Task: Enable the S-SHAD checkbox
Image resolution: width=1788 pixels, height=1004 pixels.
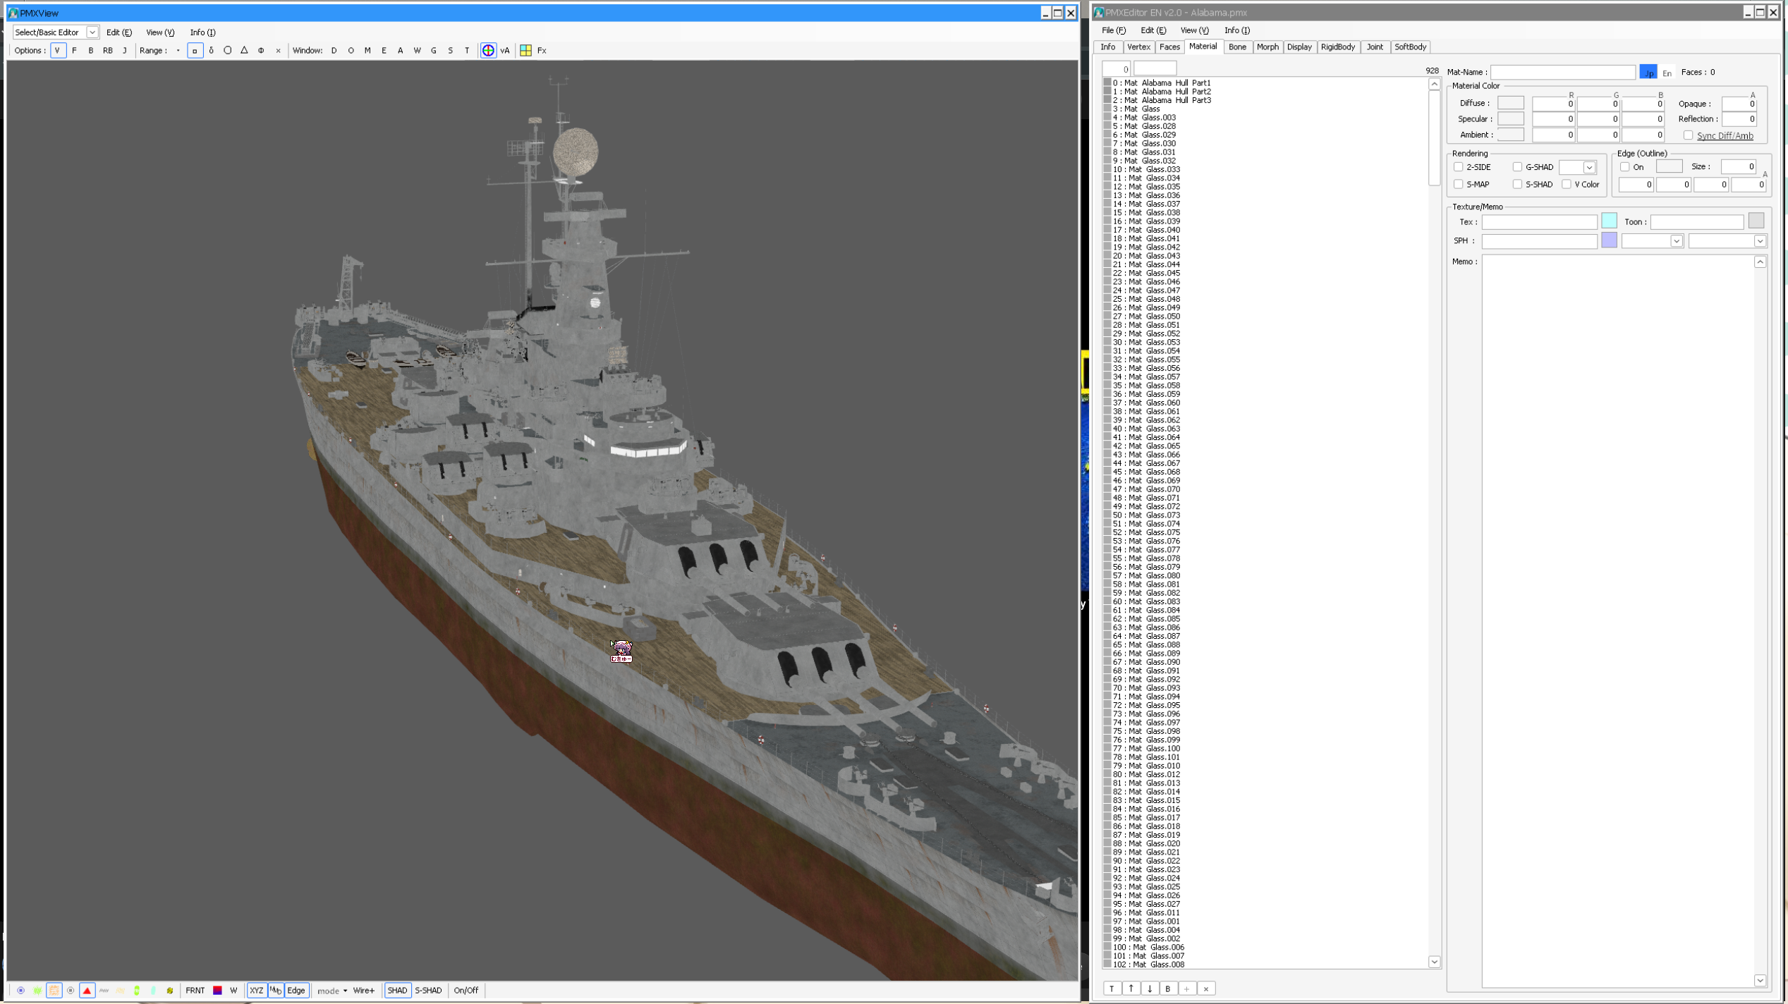Action: point(1517,185)
